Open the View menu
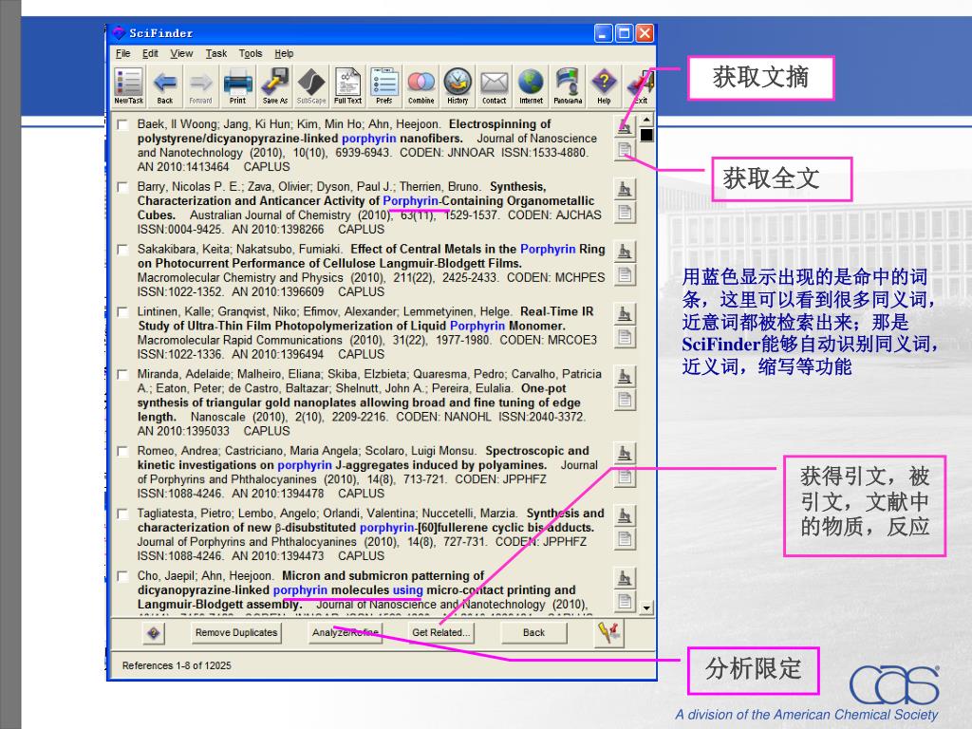Image resolution: width=972 pixels, height=729 pixels. [181, 53]
